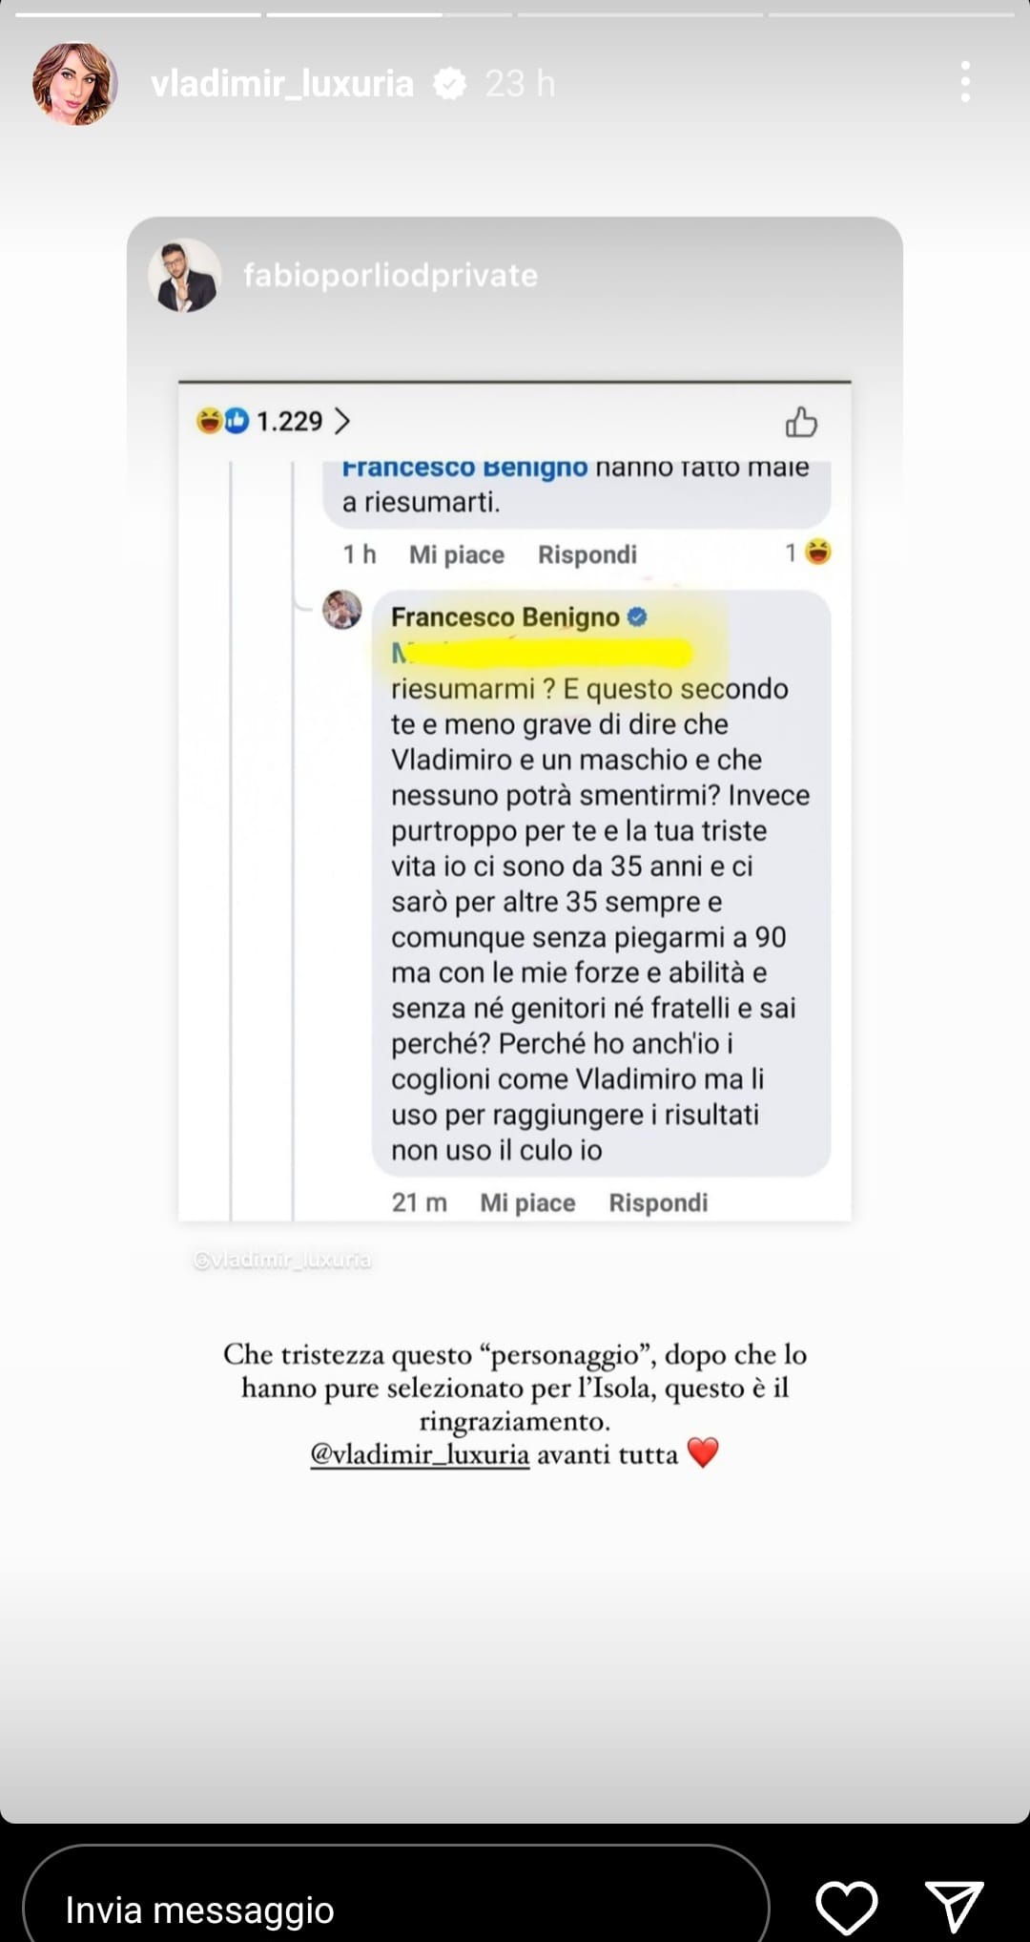The image size is (1030, 1942).
Task: Click Francesco Benigno's comment avatar
Action: coord(342,610)
